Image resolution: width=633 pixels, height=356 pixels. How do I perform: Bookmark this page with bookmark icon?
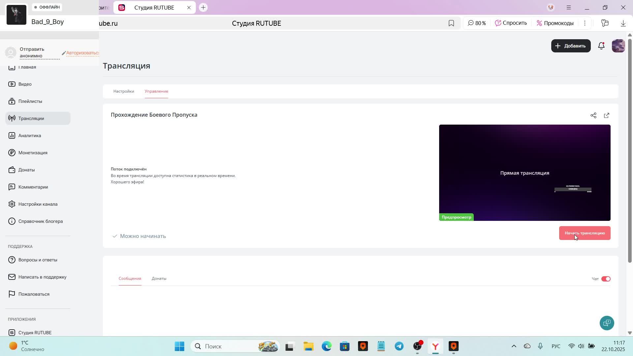pos(451,23)
